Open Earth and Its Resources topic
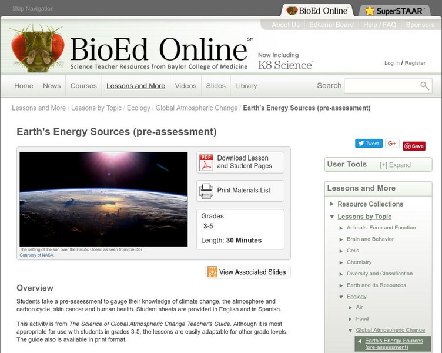This screenshot has height=353, width=442. [376, 285]
